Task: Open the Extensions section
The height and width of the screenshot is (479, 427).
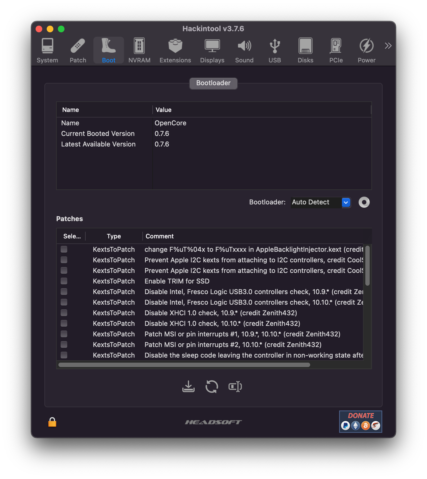Action: pos(175,50)
